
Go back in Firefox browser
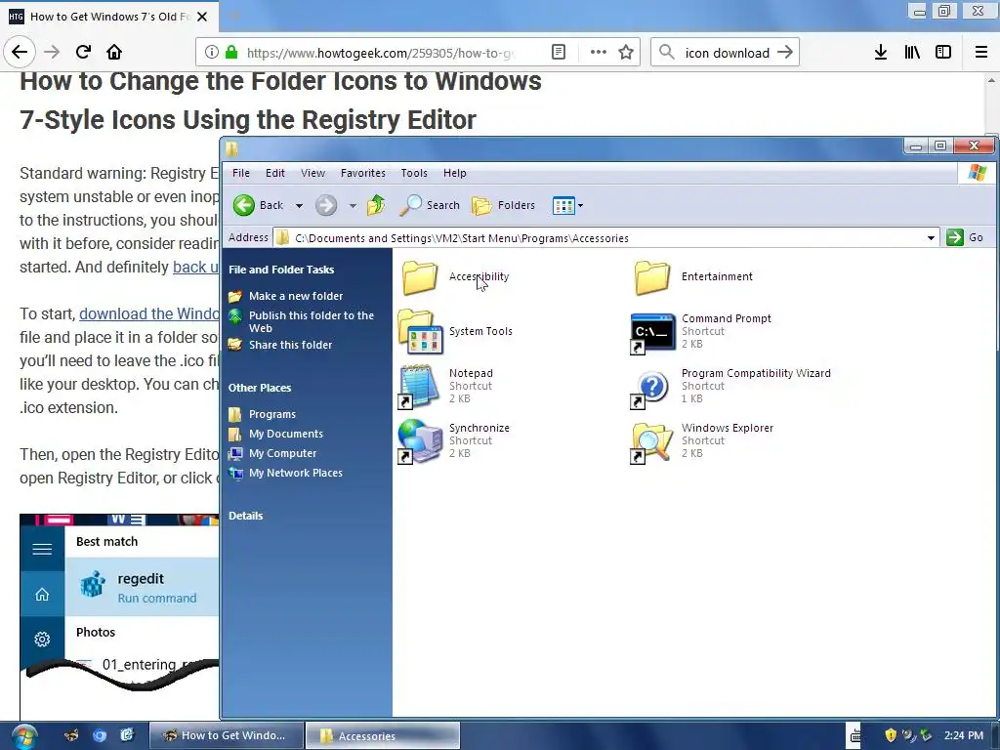[x=20, y=52]
